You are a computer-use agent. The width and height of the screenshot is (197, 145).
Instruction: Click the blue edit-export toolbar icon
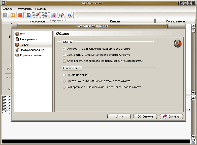pyautogui.click(x=46, y=15)
